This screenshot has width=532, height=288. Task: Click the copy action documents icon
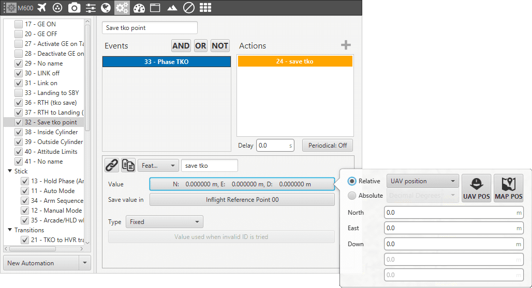click(128, 165)
